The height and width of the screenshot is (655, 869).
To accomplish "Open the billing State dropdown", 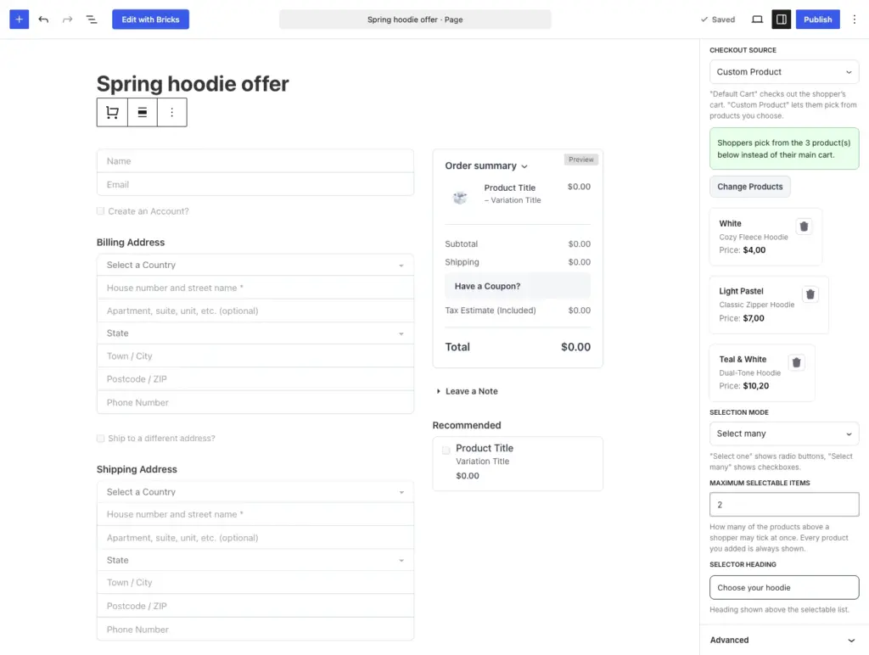I will [x=255, y=333].
